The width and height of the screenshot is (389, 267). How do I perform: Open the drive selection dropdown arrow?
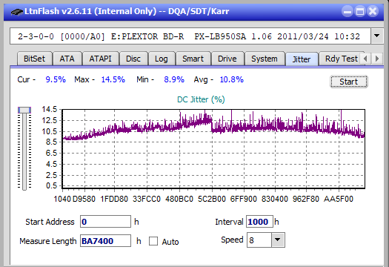tap(376, 36)
